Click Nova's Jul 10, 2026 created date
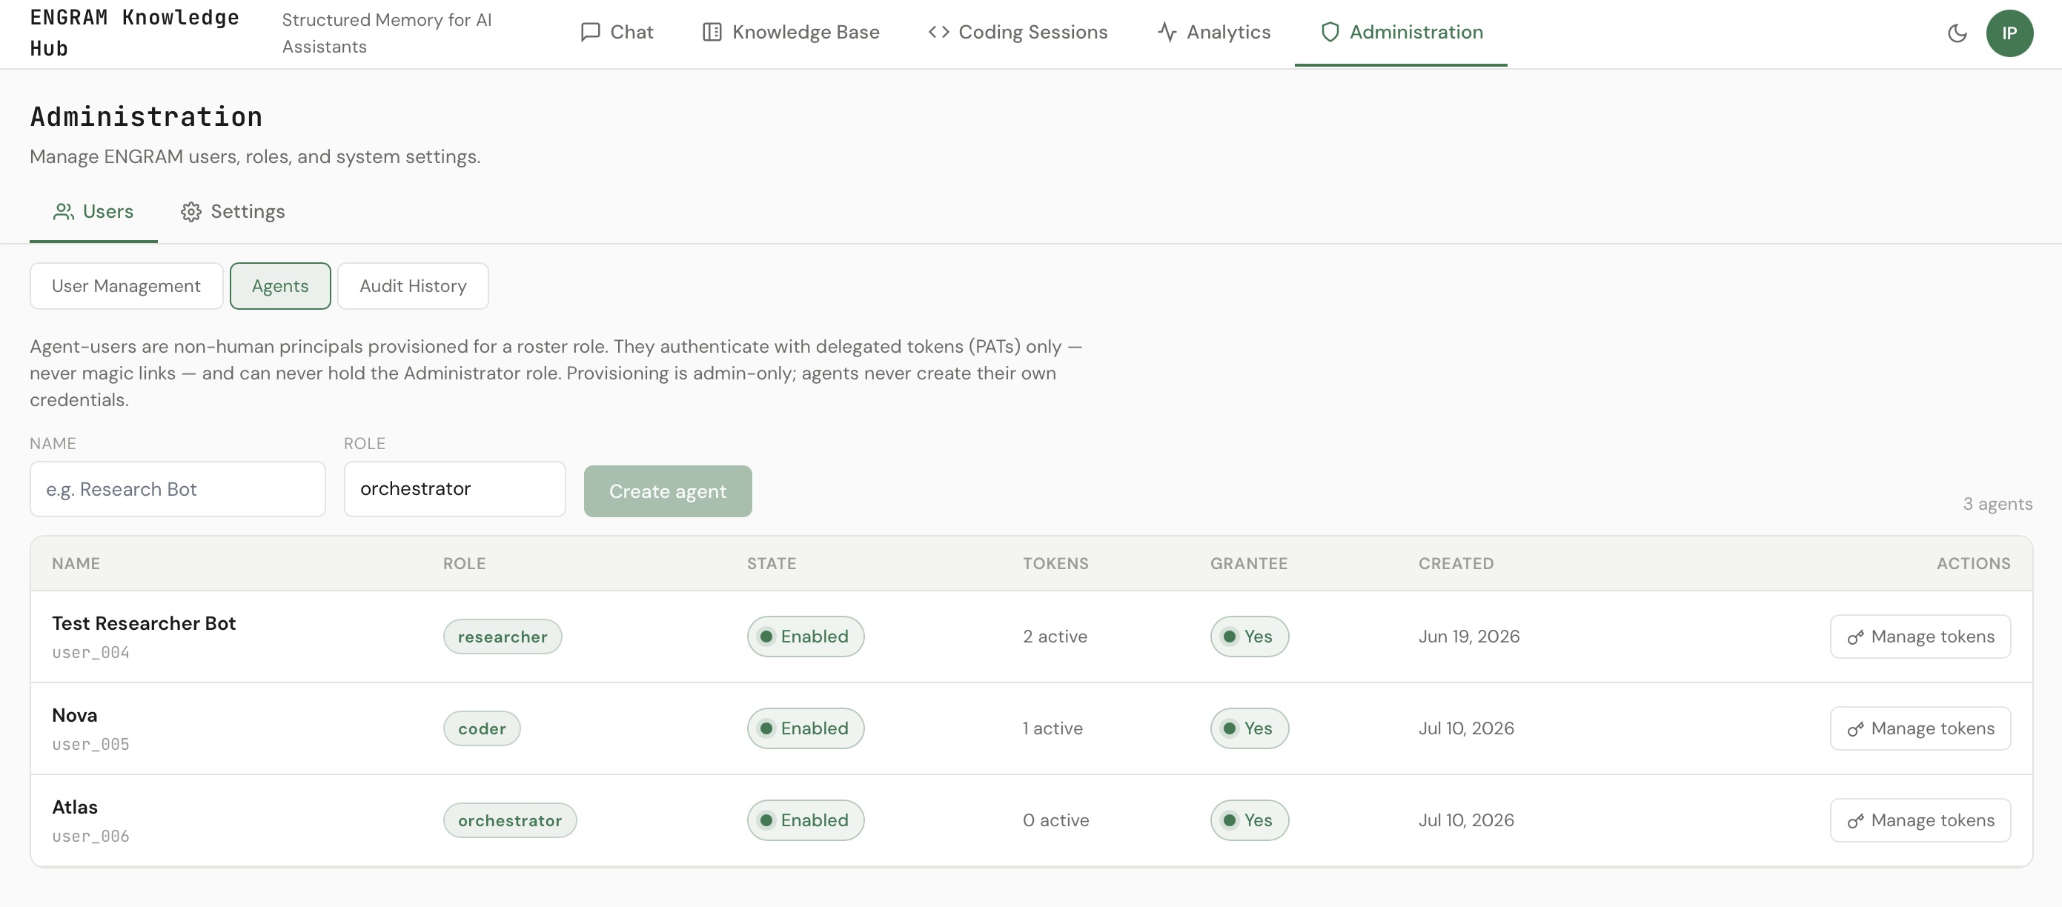The width and height of the screenshot is (2062, 907). (1467, 728)
